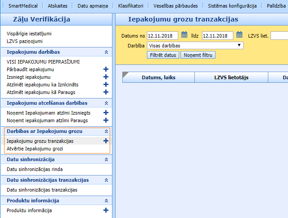This screenshot has width=288, height=218.
Task: Click plus icon for Noņemt Iepakojumam atzīmi Izsniegts
Action: pos(106,113)
